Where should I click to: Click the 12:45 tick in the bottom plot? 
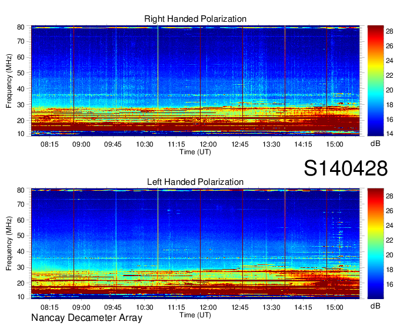point(240,307)
